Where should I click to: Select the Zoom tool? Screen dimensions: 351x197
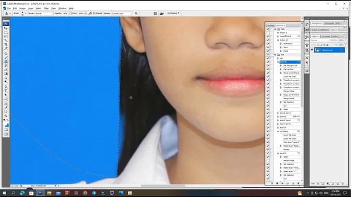[x=6, y=115]
